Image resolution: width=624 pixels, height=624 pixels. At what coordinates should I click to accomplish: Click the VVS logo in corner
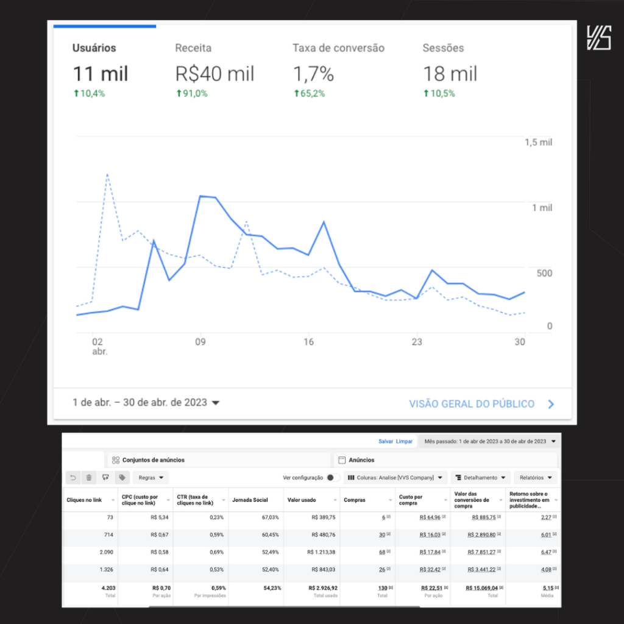pos(598,38)
